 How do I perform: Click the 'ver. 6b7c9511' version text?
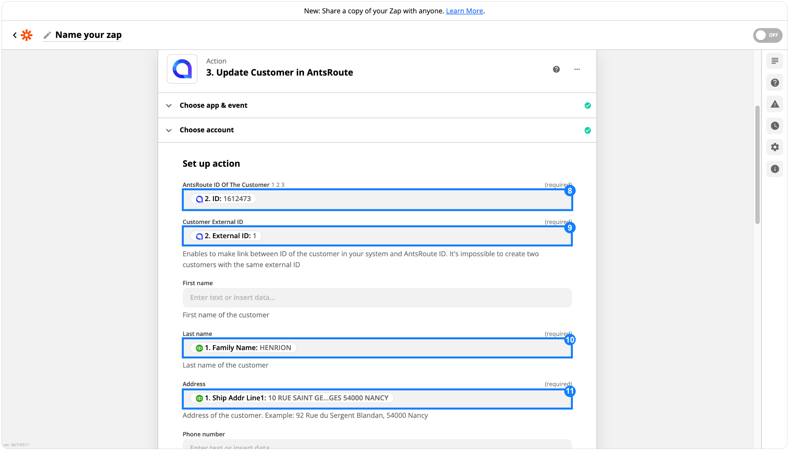click(x=16, y=445)
